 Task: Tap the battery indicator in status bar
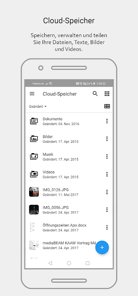96,84
